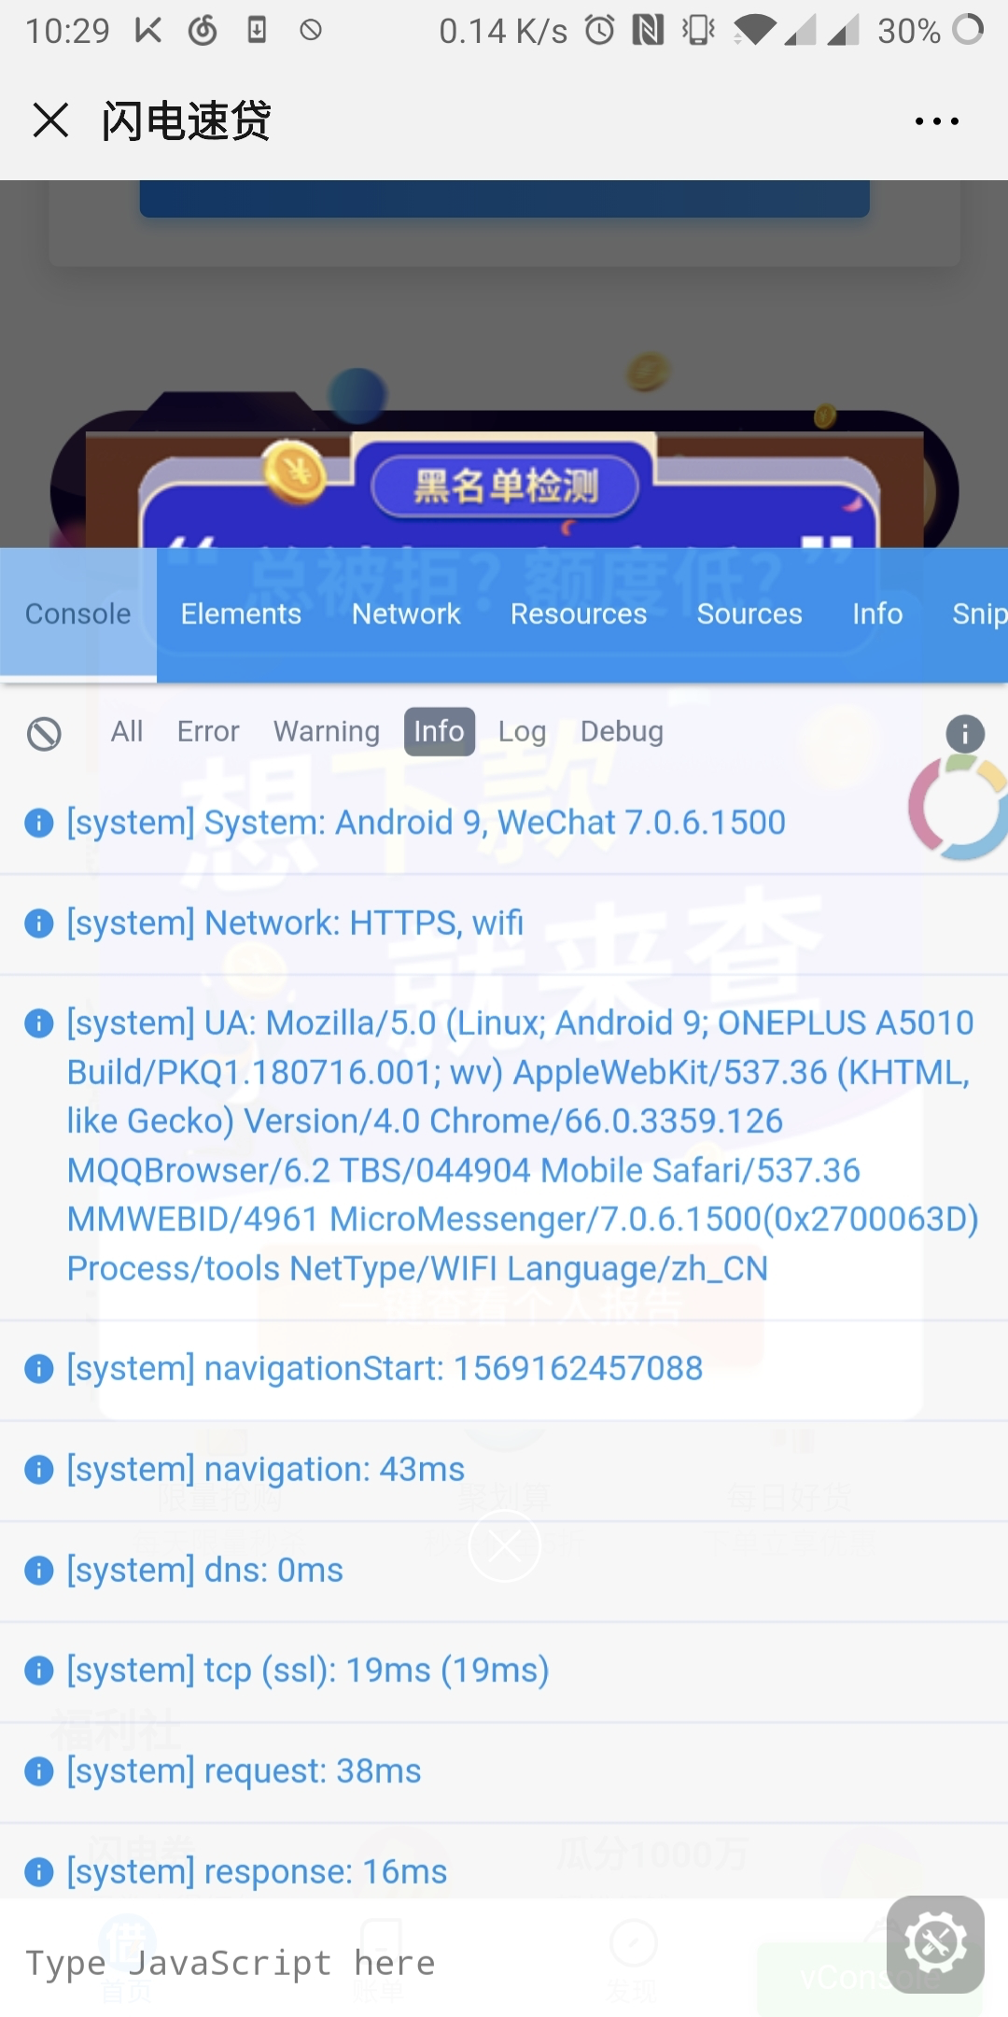1008x2017 pixels.
Task: Tap info icon beside tcp (ssl) entry
Action: click(38, 1671)
